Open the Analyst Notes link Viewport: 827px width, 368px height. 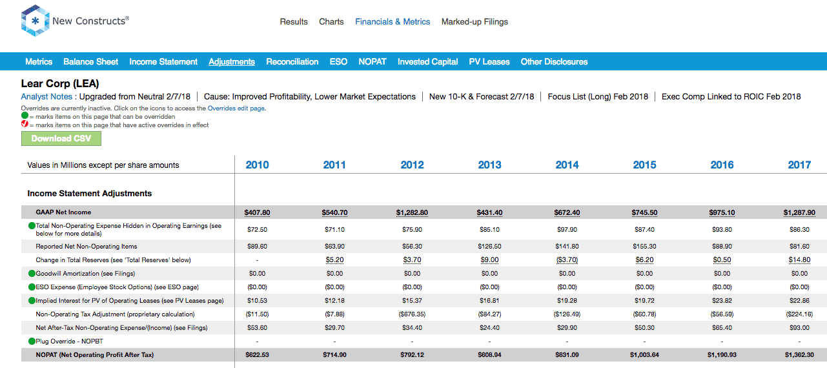(x=46, y=97)
